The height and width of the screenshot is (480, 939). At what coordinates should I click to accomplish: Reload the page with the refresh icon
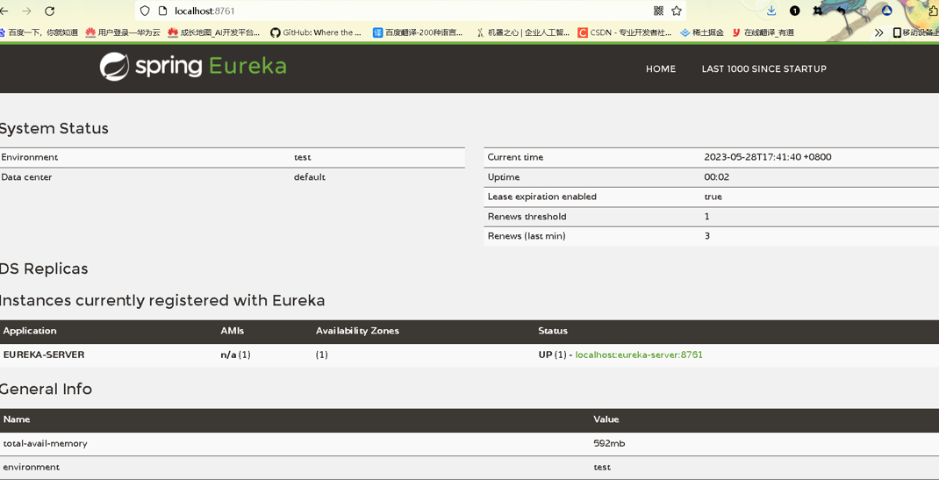pos(50,11)
